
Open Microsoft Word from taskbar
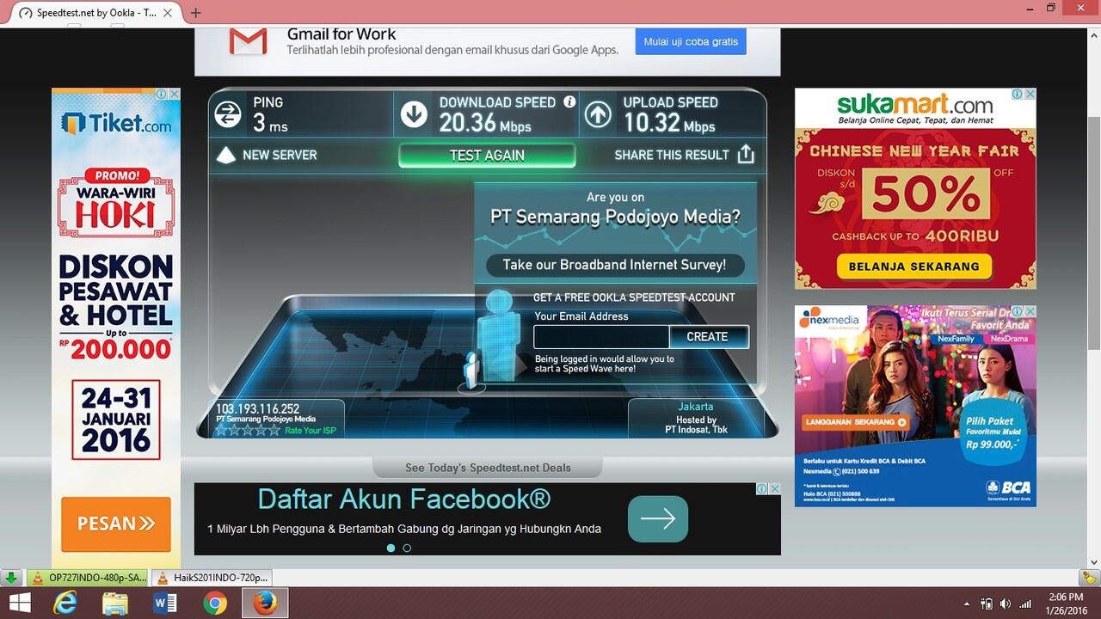tap(165, 604)
